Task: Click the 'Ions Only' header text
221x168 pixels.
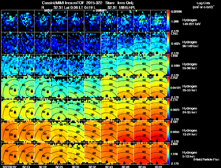Action: tap(126, 3)
